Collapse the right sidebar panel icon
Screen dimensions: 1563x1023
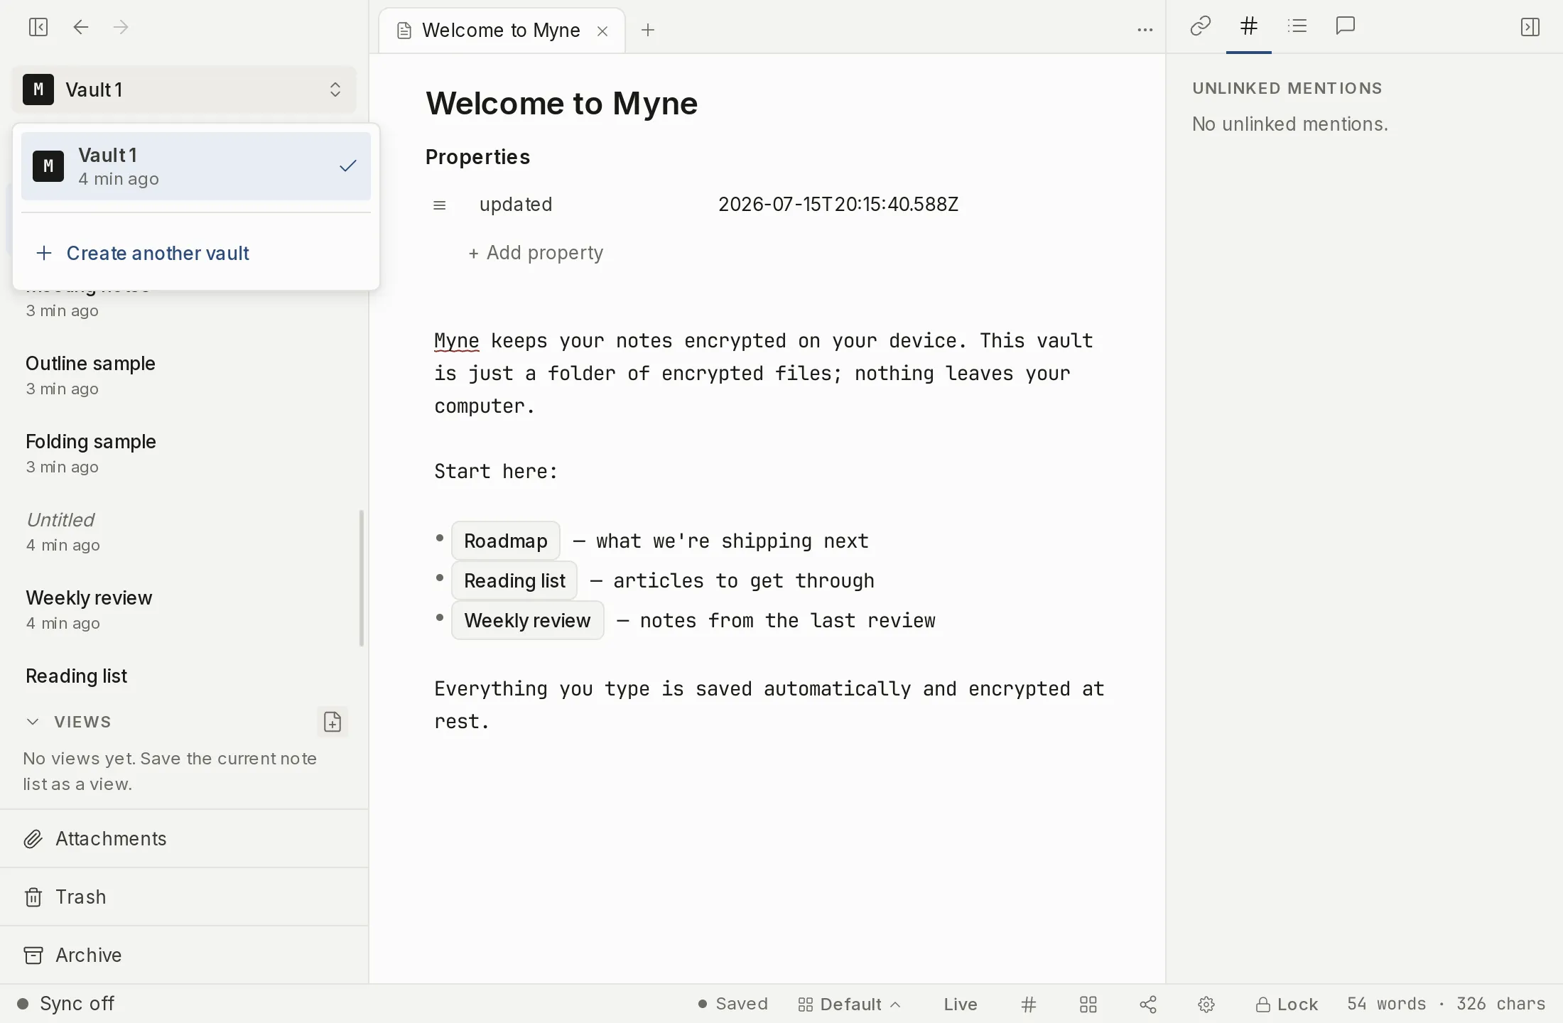coord(1530,27)
